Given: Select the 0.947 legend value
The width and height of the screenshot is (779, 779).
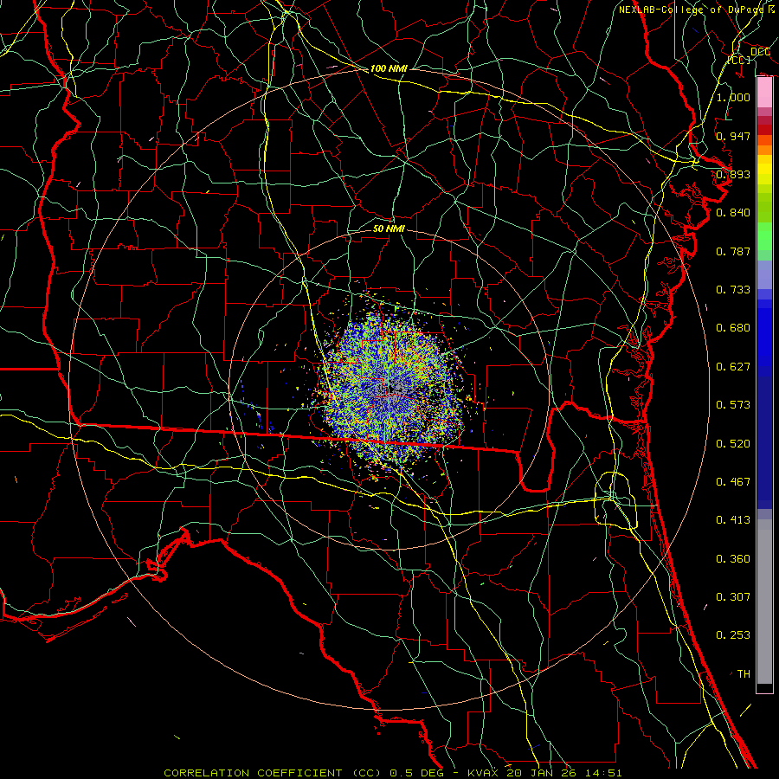Looking at the screenshot, I should click(x=733, y=136).
